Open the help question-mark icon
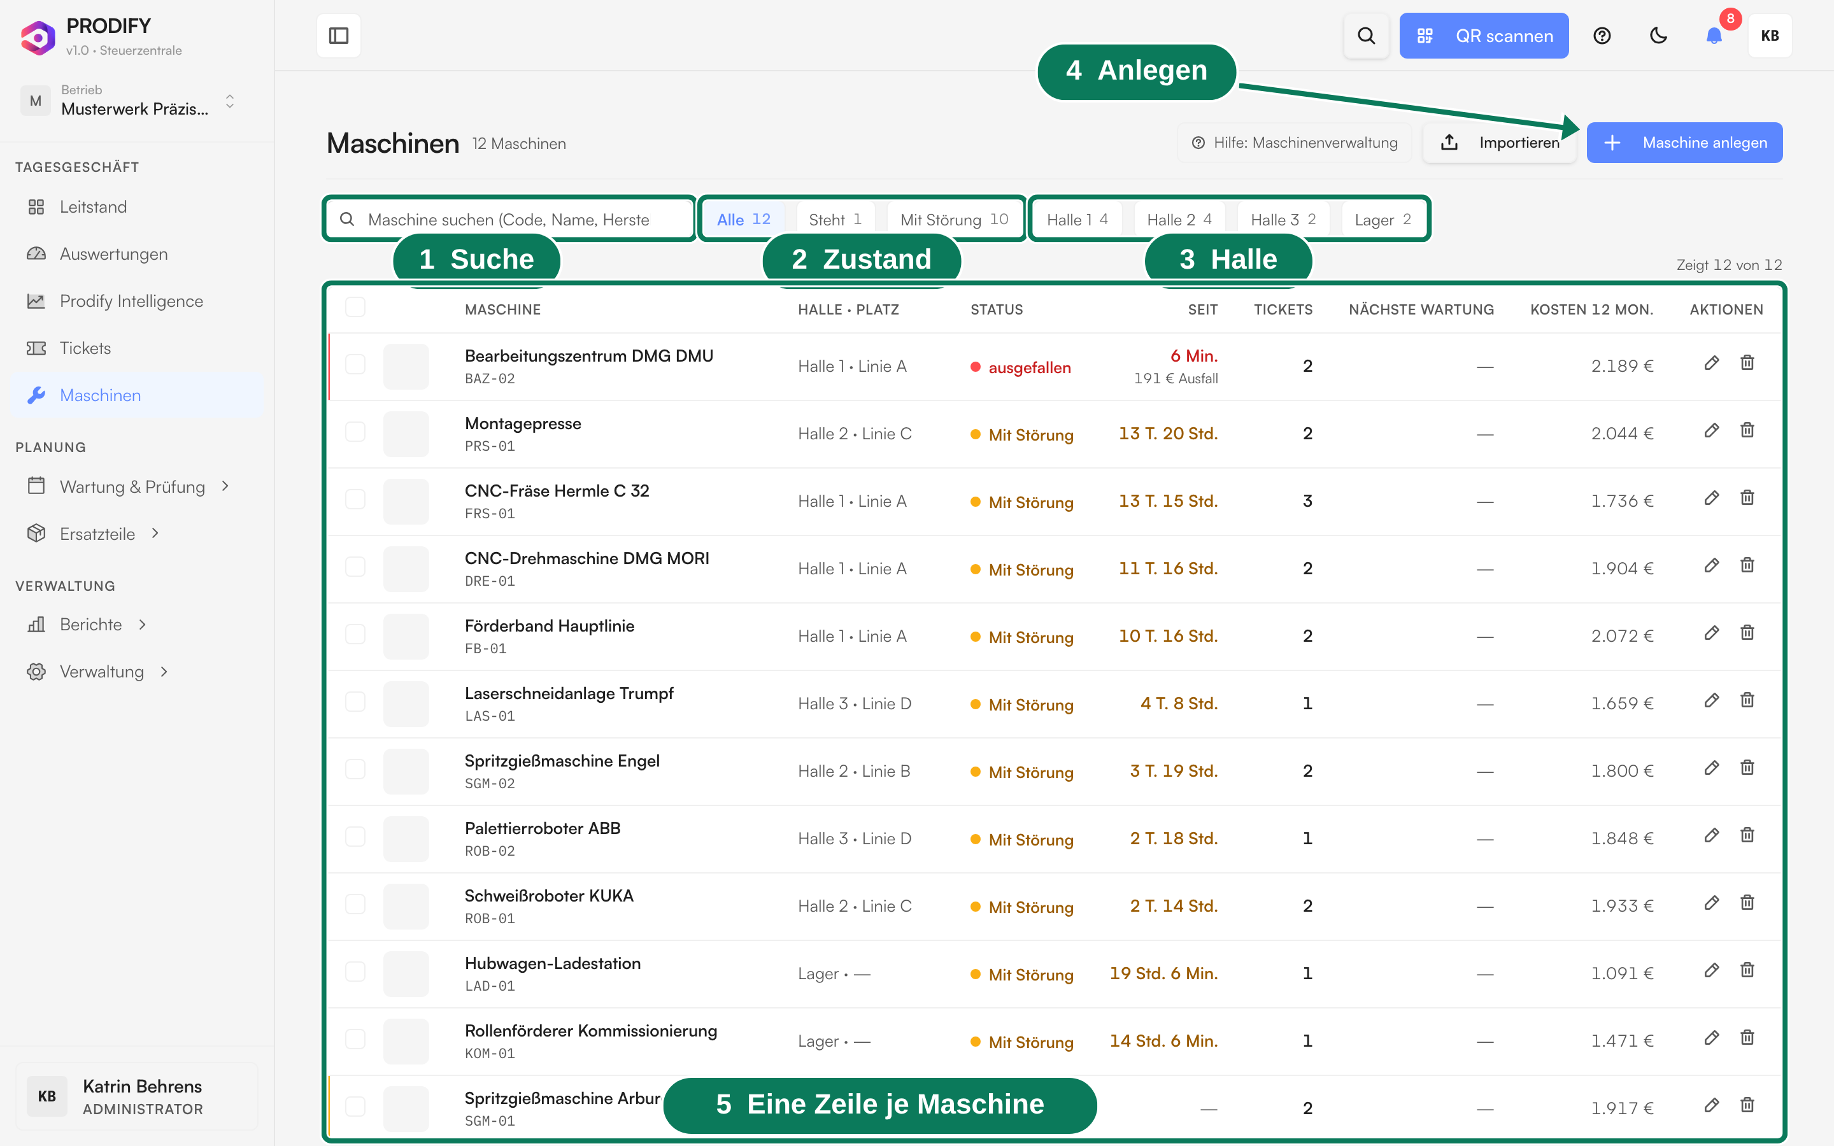This screenshot has width=1834, height=1146. [x=1602, y=36]
